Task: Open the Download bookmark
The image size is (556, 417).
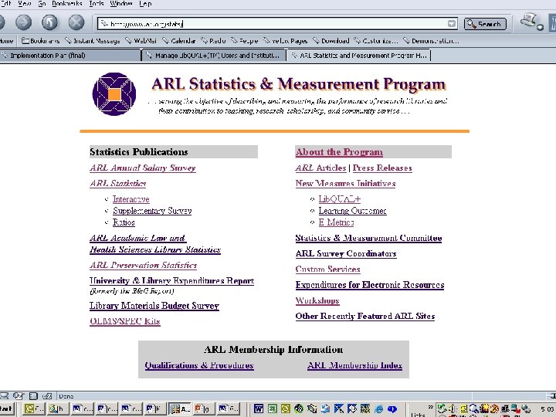Action: (331, 41)
